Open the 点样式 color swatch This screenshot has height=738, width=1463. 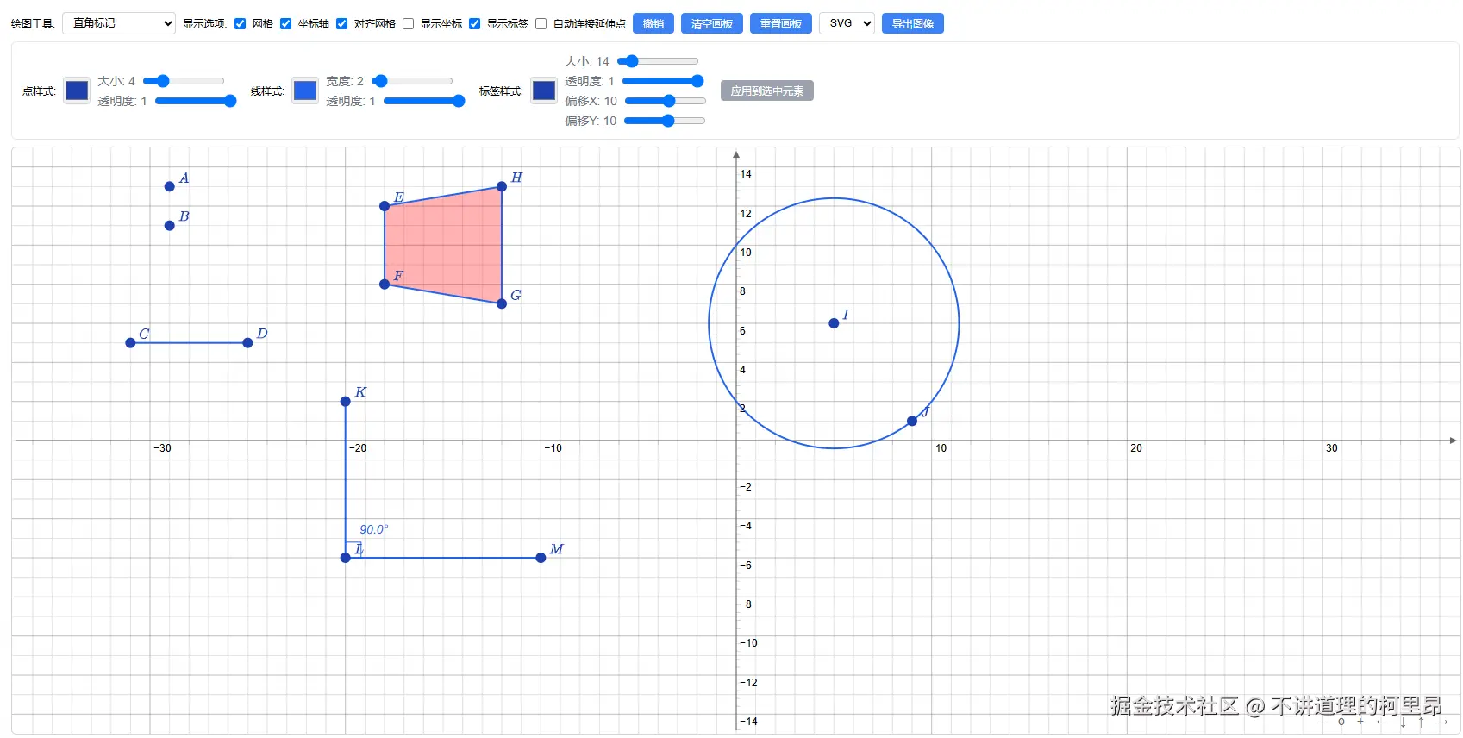coord(77,91)
